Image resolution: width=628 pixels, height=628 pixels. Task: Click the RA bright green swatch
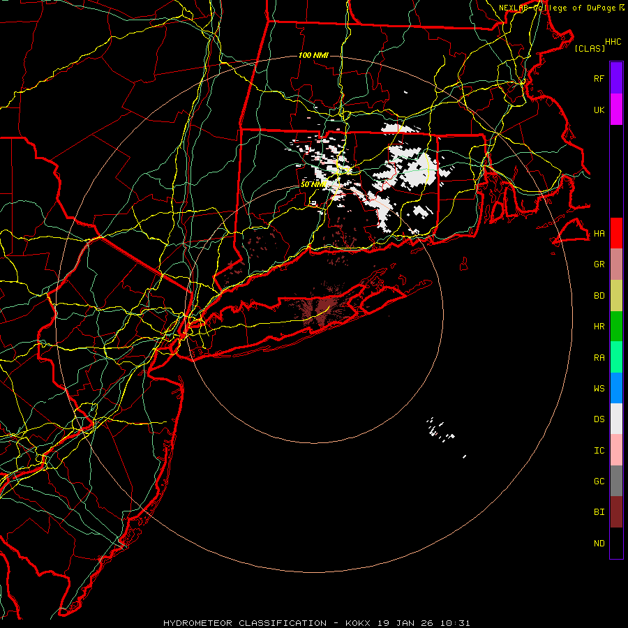(616, 357)
